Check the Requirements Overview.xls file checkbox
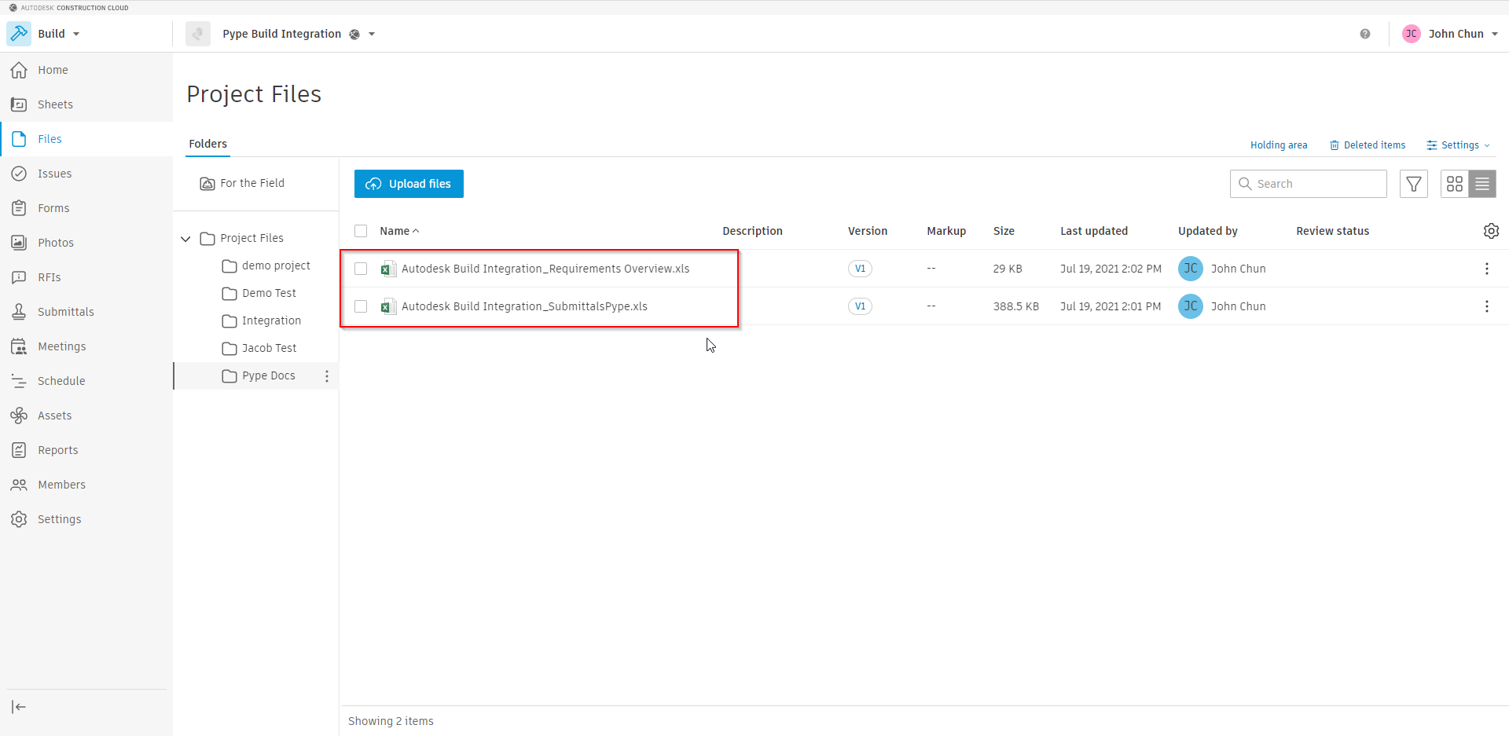This screenshot has height=736, width=1509. pyautogui.click(x=361, y=269)
